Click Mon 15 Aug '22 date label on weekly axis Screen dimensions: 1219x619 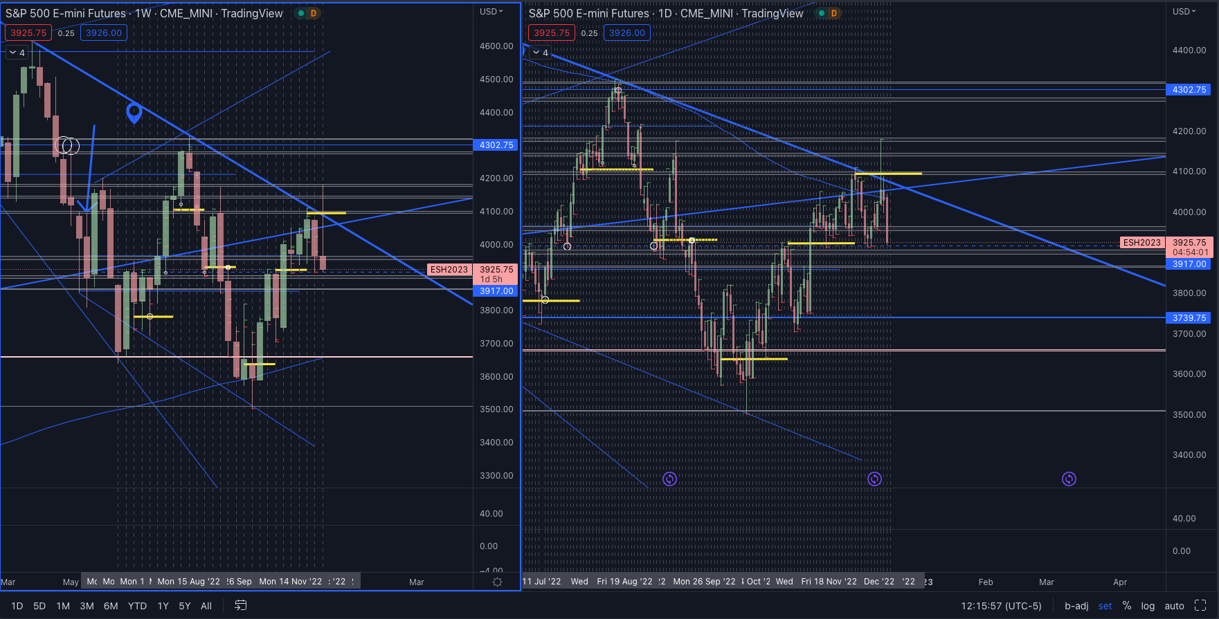(x=188, y=582)
